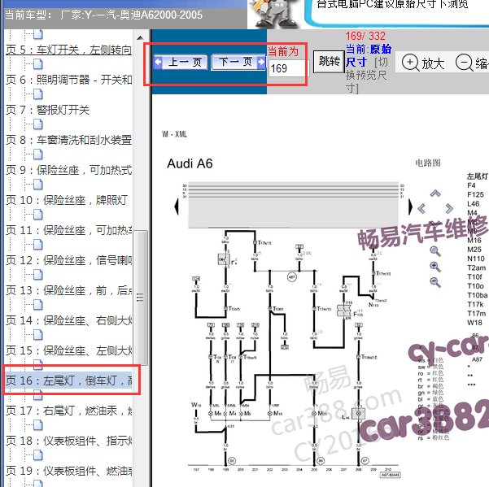Viewport: 489px width, 487px height.
Task: Pan diagram left with chevron arrow
Action: 421,208
